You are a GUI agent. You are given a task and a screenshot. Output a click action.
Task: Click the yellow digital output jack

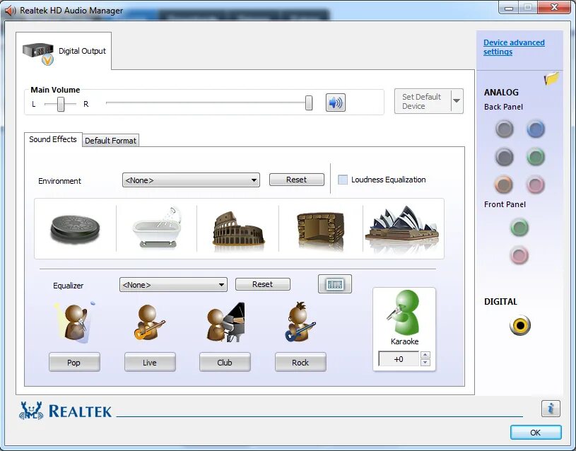519,325
